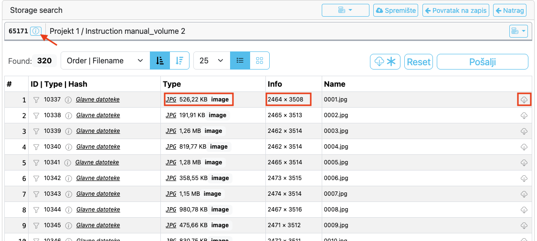Image resolution: width=537 pixels, height=241 pixels.
Task: Switch to grid thumbnail view
Action: coord(260,60)
